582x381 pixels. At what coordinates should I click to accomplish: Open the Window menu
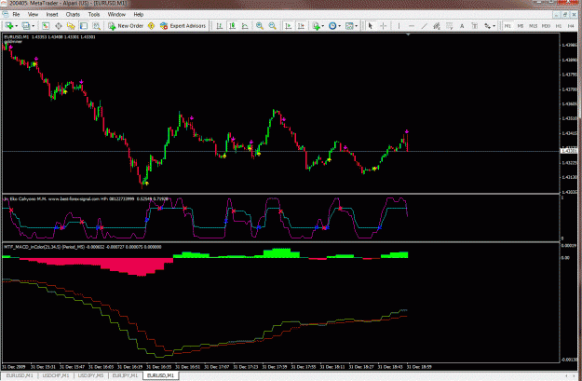click(116, 15)
